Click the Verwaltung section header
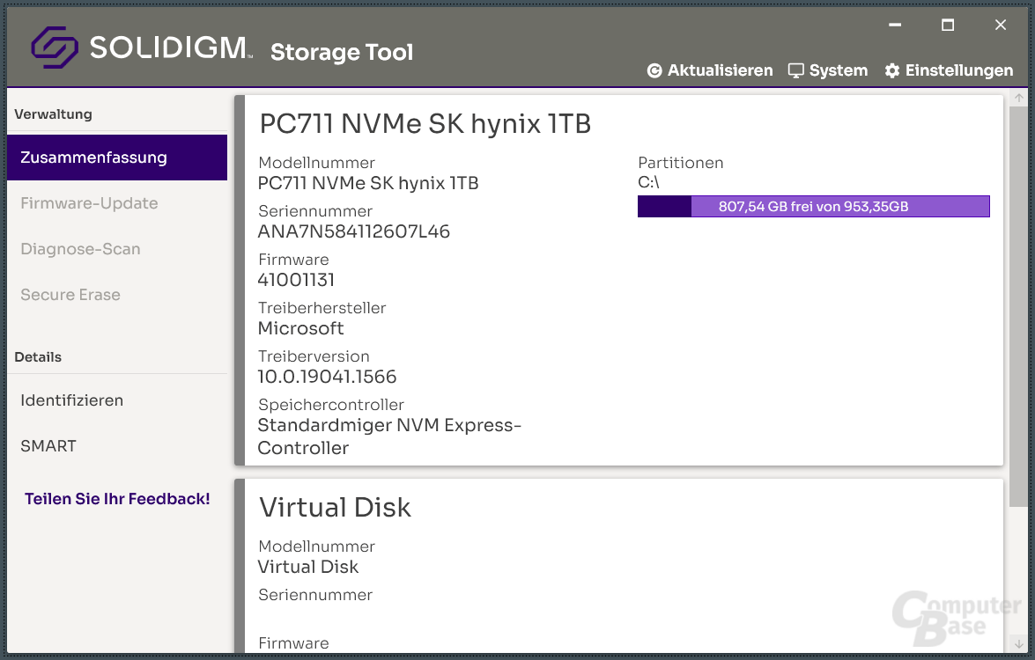Viewport: 1035px width, 660px height. point(53,114)
